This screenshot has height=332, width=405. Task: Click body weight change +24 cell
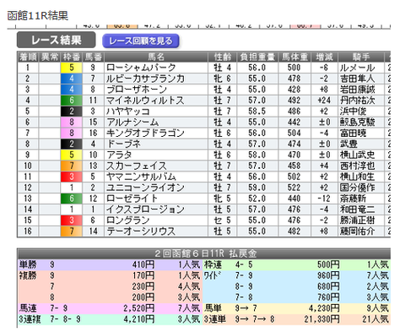point(324,101)
